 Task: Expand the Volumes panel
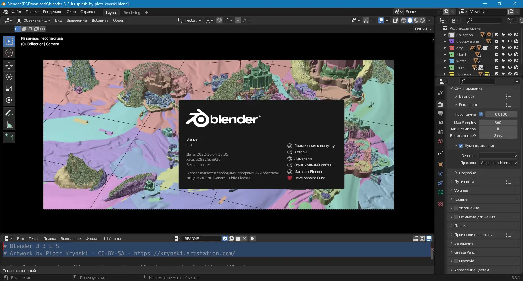pos(461,190)
